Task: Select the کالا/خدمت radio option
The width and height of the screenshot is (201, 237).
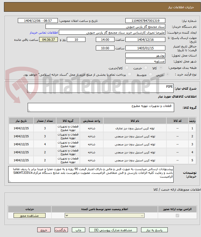Action: pyautogui.click(x=127, y=68)
